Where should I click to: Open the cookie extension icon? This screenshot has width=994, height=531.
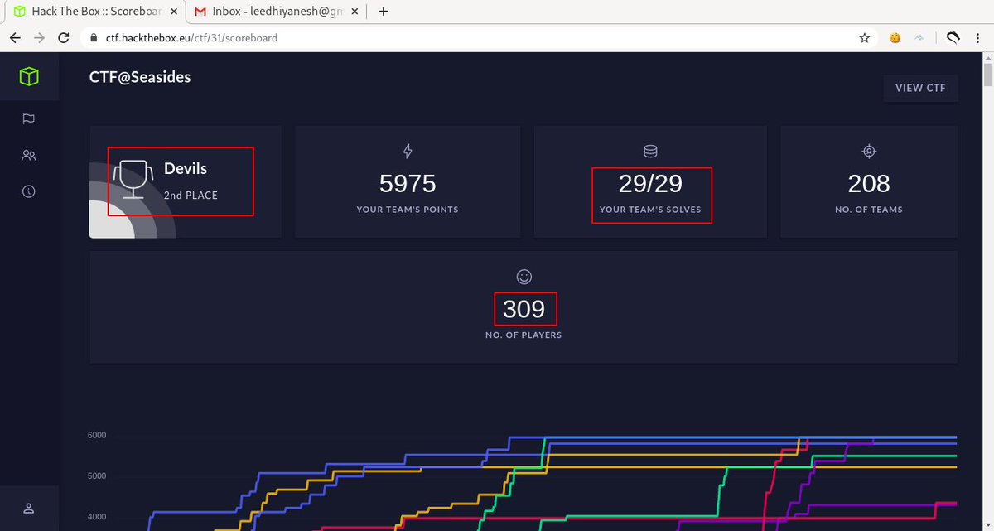(x=895, y=37)
